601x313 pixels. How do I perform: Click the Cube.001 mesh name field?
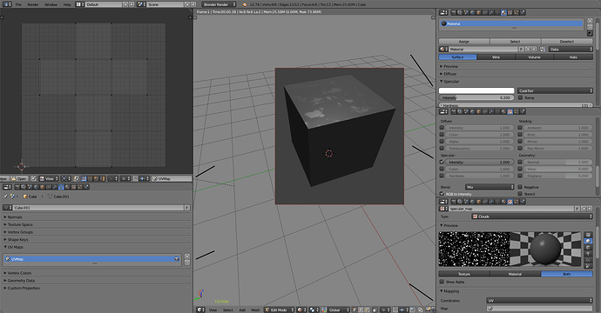[x=98, y=208]
